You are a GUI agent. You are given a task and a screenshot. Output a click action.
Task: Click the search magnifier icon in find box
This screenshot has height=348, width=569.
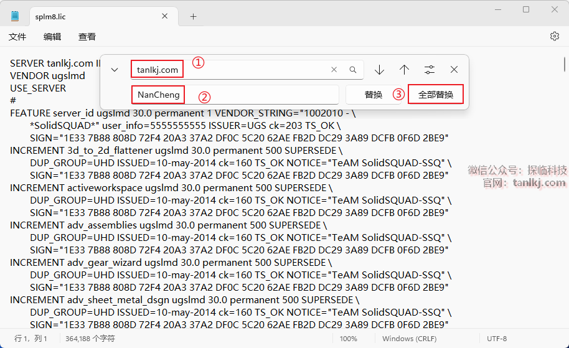[353, 70]
